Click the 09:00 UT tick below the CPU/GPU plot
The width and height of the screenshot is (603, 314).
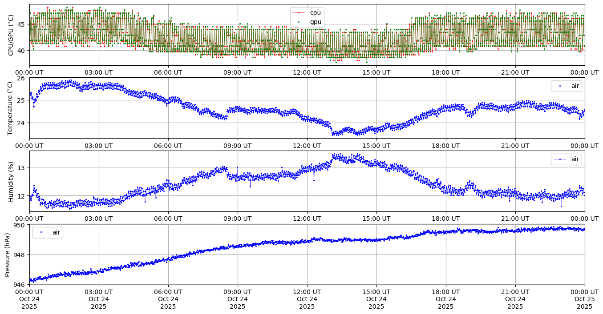(x=238, y=72)
